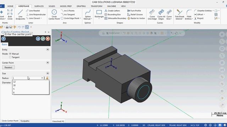Collapse the Size section
The width and height of the screenshot is (227, 127).
tap(48, 73)
